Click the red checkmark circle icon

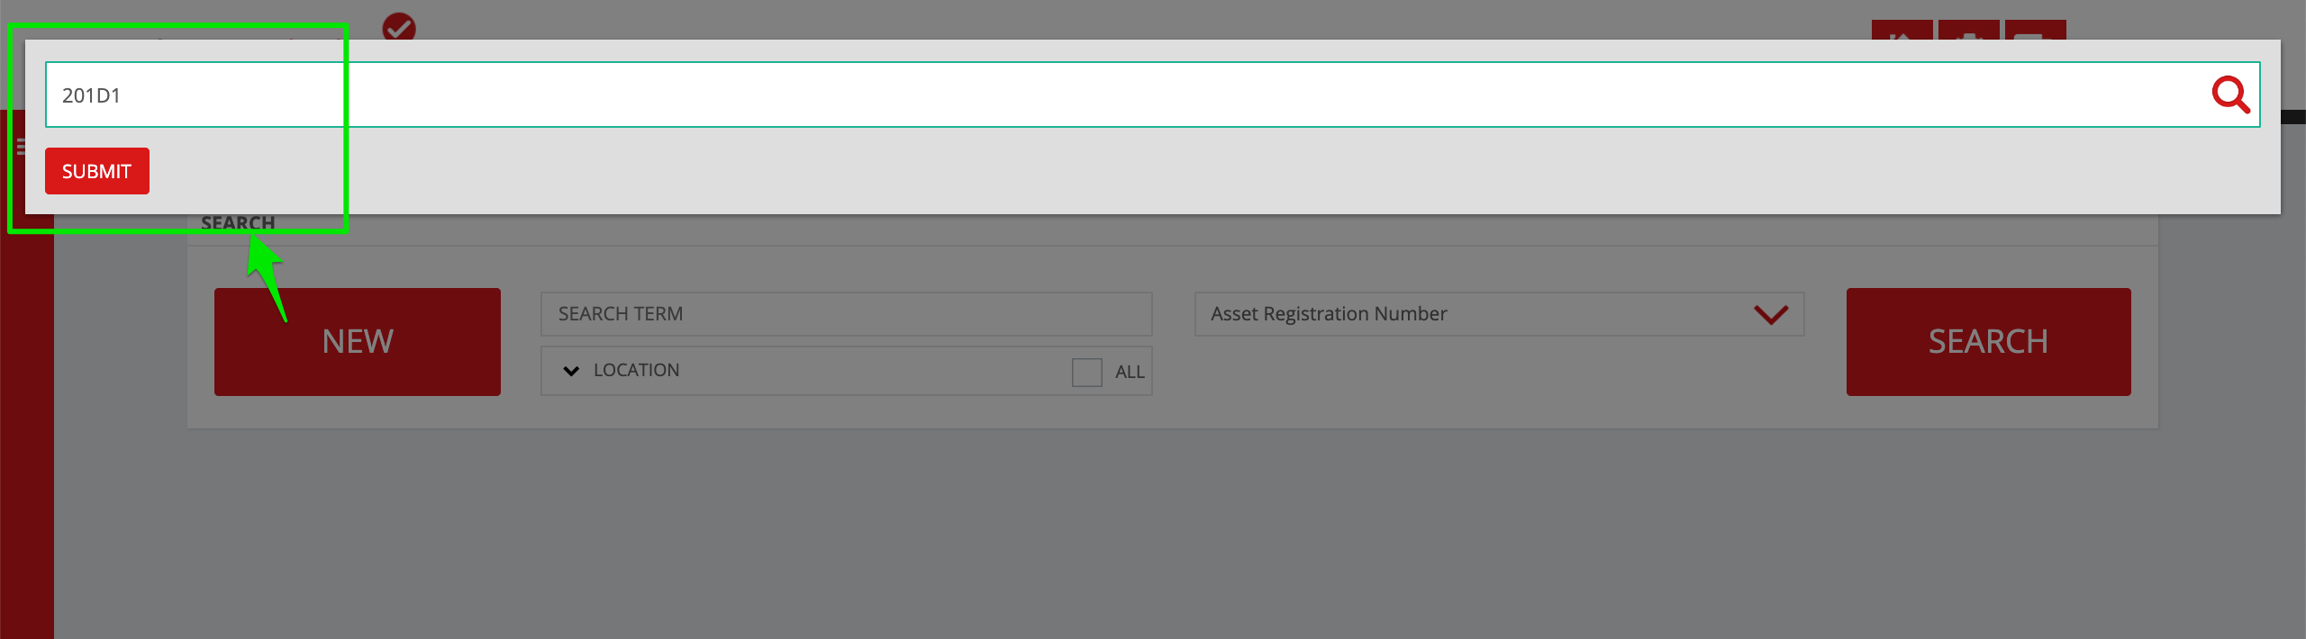pos(398,27)
